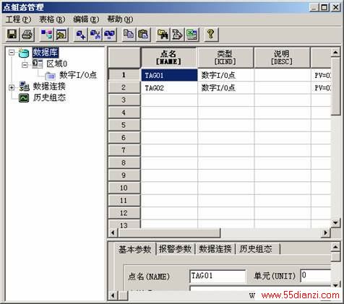Click the add new point icon
Screen dimensions: 344x304
point(80,35)
